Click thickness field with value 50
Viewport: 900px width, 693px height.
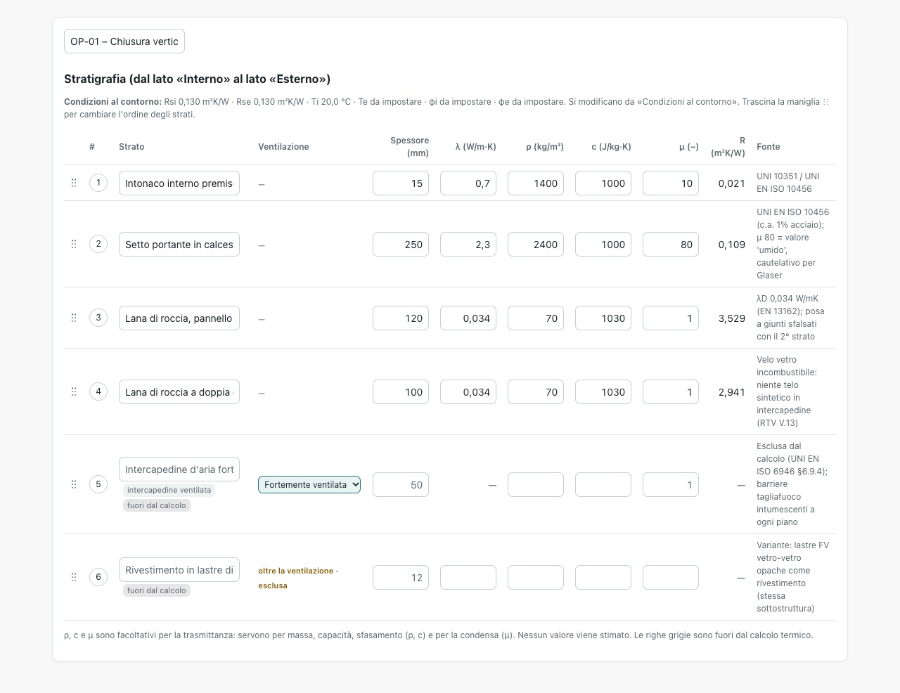pyautogui.click(x=401, y=485)
